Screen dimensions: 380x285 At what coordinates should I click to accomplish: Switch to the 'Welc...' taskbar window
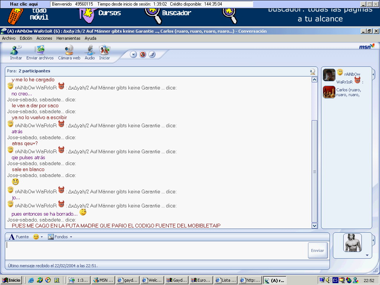pyautogui.click(x=152, y=280)
